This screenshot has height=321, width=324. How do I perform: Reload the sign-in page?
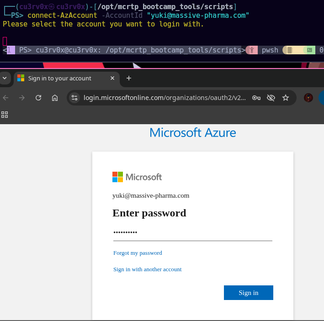pyautogui.click(x=38, y=98)
